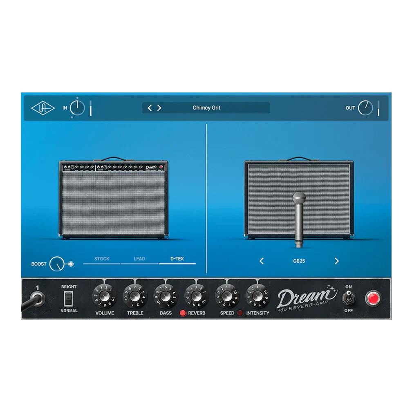The width and height of the screenshot is (412, 412).
Task: Click the GB25 speaker name
Action: coord(299,261)
